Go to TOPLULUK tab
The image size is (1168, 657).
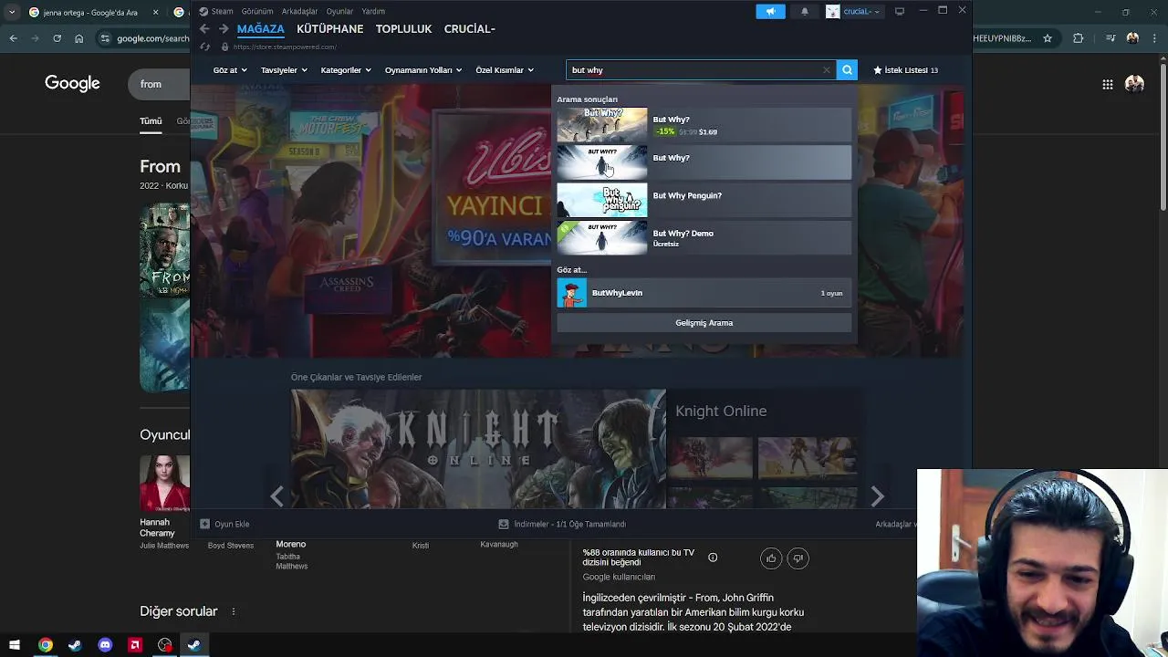tap(403, 29)
